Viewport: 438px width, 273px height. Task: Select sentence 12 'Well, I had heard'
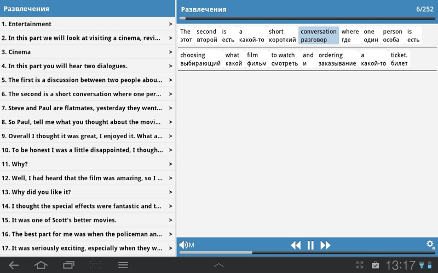tap(88, 179)
